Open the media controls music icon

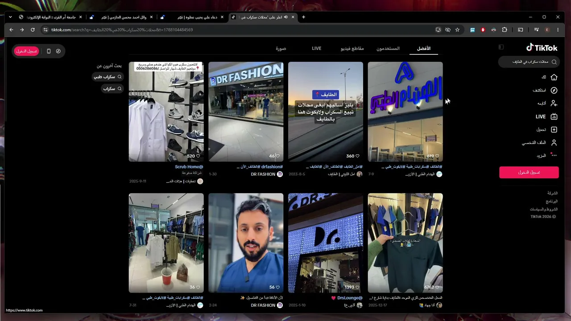coord(536,30)
